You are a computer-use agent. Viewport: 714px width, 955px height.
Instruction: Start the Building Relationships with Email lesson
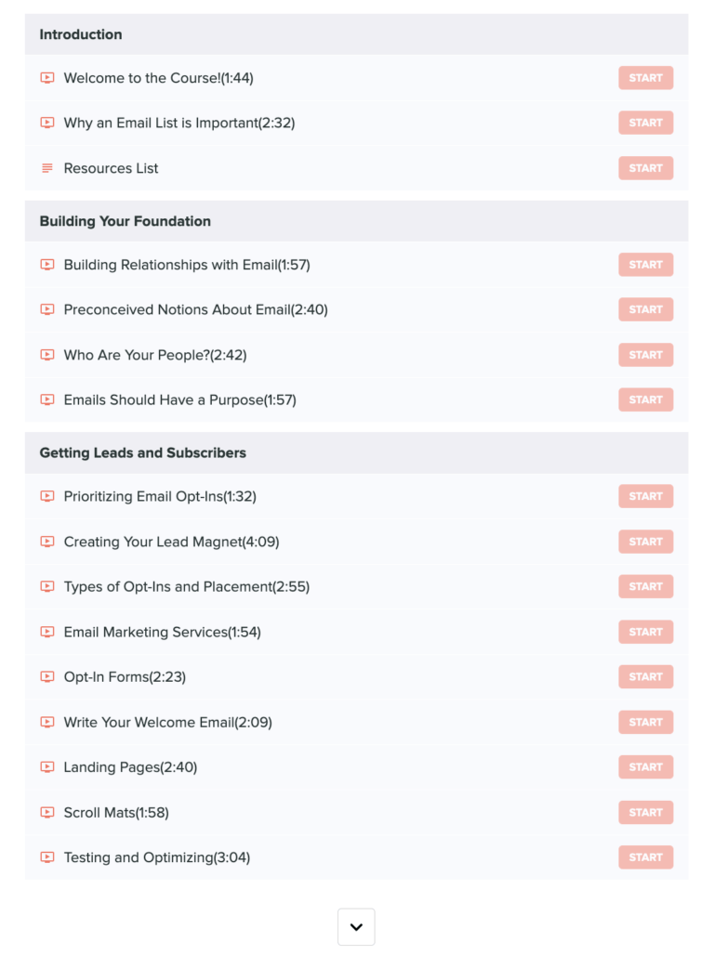click(646, 265)
